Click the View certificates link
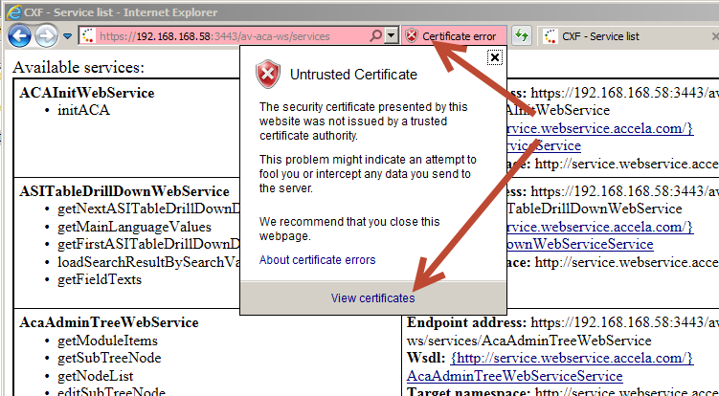 tap(372, 298)
